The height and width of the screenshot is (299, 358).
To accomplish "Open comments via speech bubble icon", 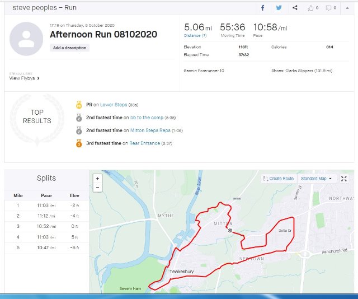I will [330, 8].
